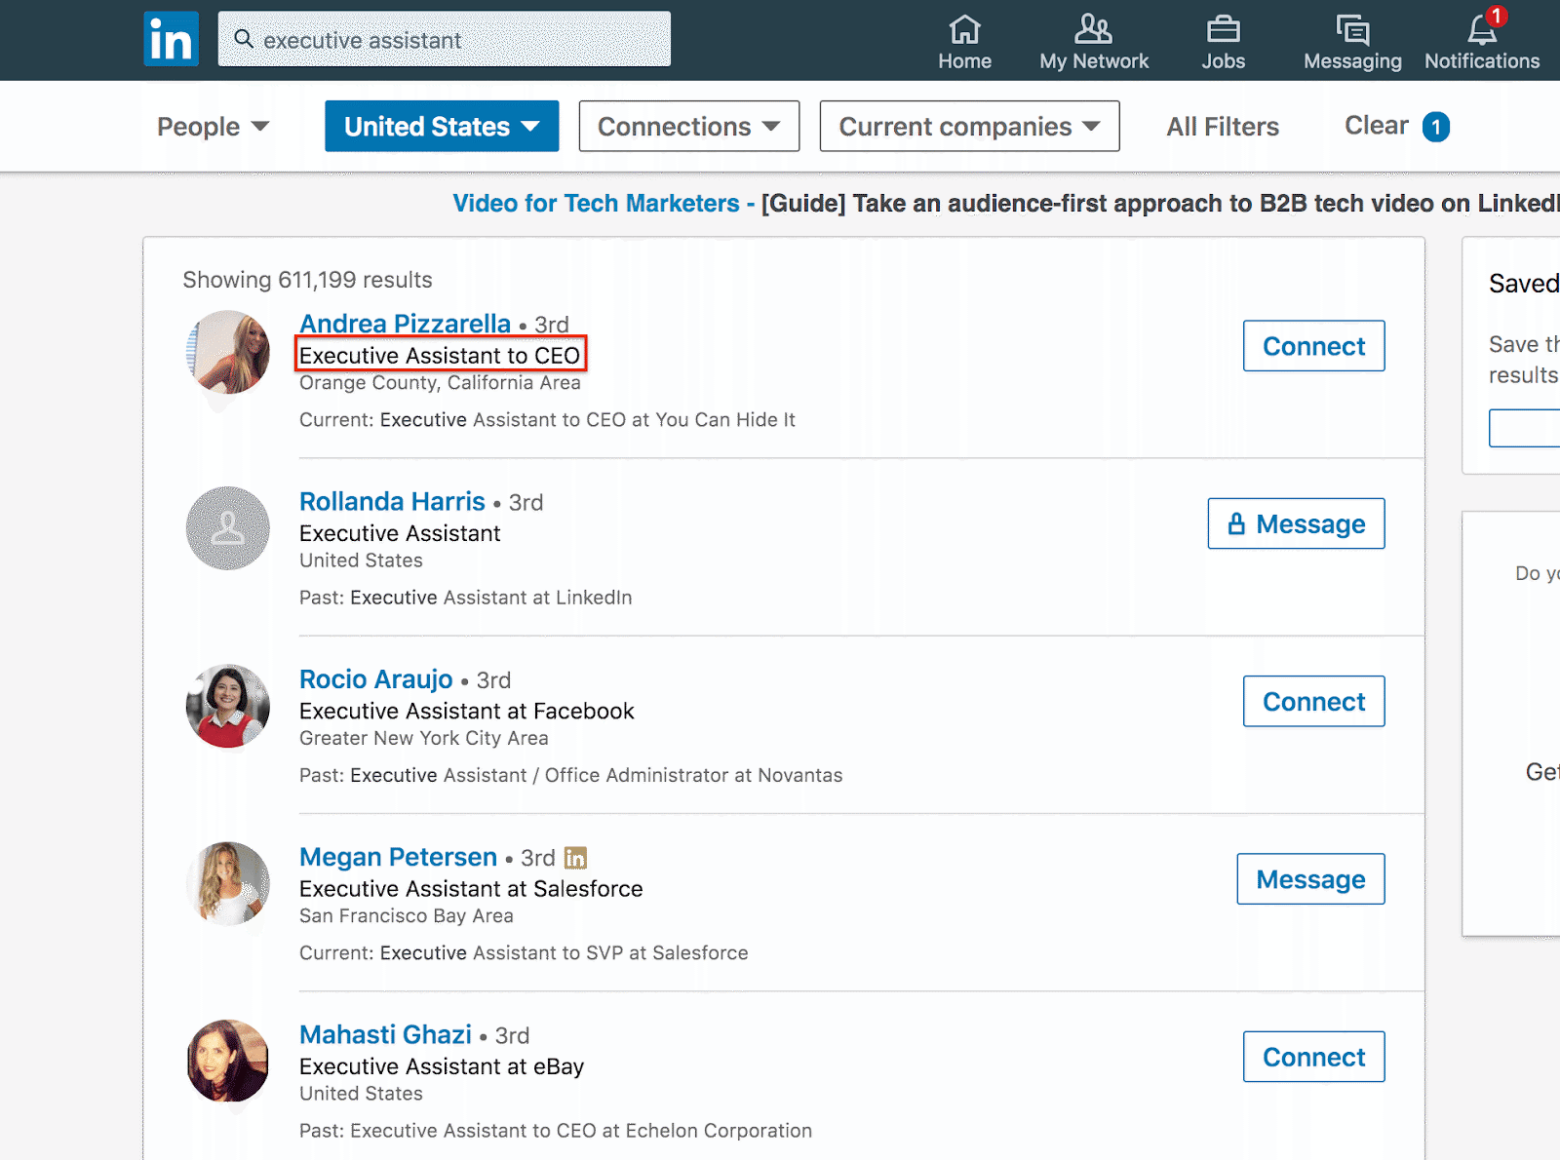1560x1160 pixels.
Task: Expand the People filter dropdown
Action: 213,127
